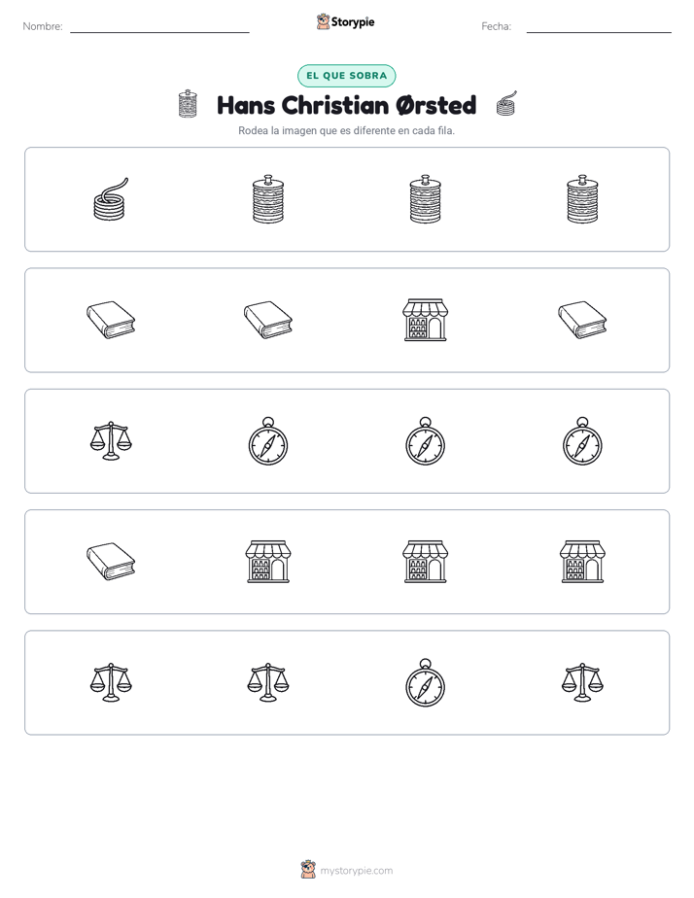Click the Hans Christian Ørsted heading
The height and width of the screenshot is (898, 694).
[x=346, y=105]
